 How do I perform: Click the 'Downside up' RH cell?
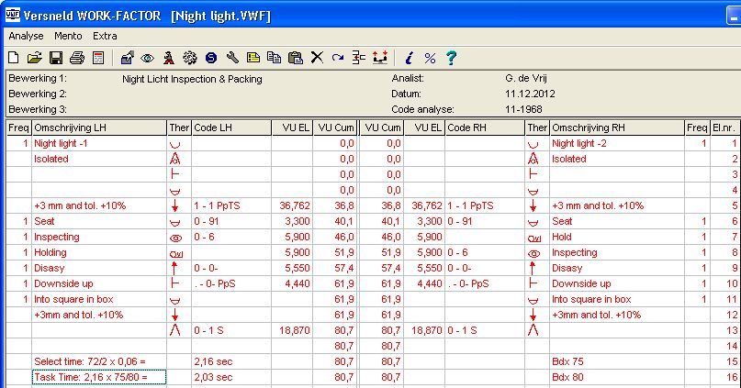tap(617, 283)
